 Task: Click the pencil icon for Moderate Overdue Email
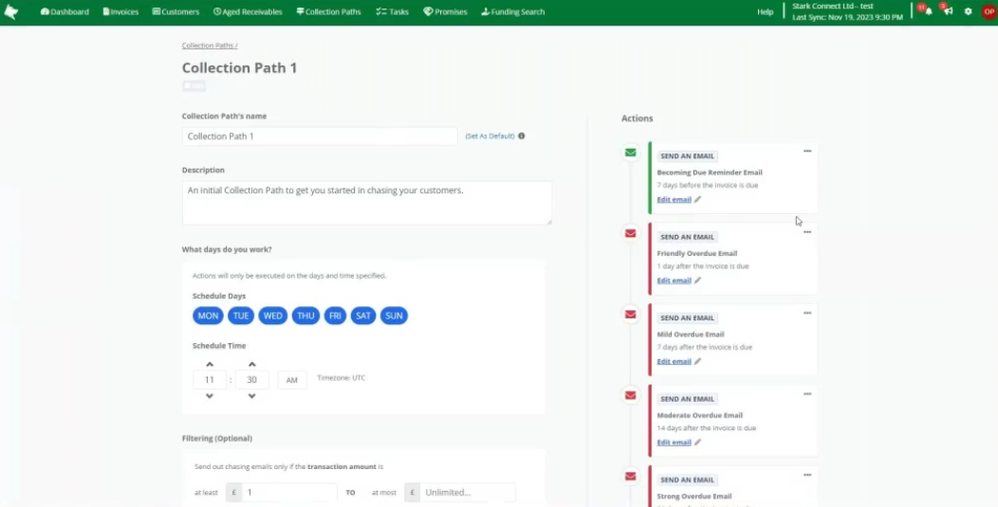click(x=697, y=443)
